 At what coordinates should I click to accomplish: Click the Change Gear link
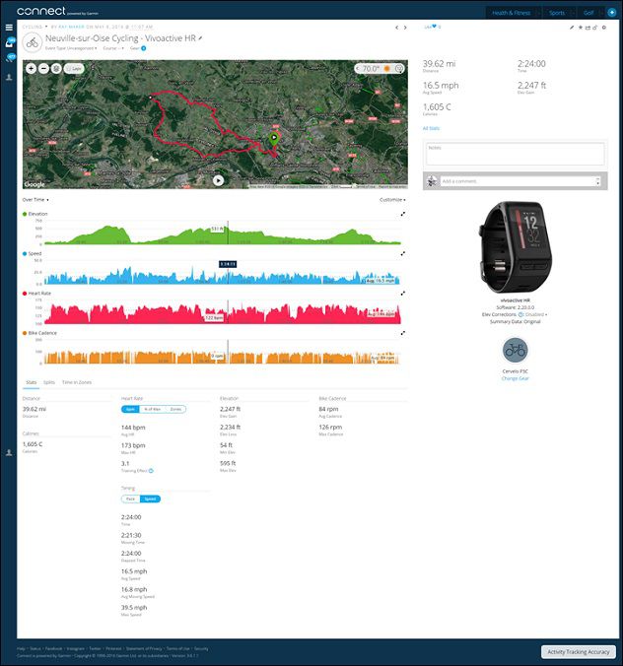pos(515,378)
